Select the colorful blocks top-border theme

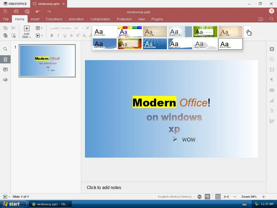[130, 32]
